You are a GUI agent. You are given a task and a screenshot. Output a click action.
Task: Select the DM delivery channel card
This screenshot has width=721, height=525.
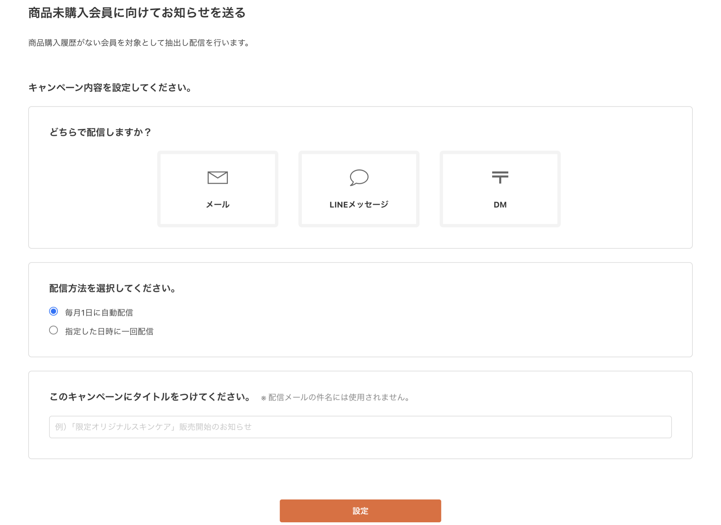click(x=500, y=189)
